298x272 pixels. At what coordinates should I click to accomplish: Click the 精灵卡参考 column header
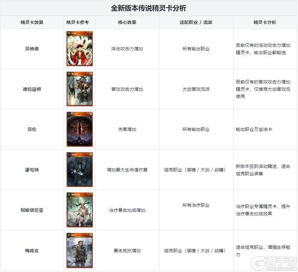pos(79,22)
